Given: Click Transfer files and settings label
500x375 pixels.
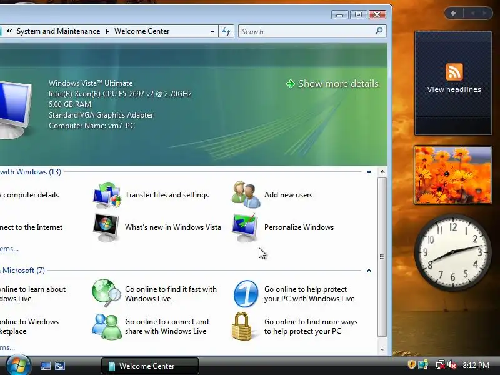Looking at the screenshot, I should pyautogui.click(x=167, y=195).
